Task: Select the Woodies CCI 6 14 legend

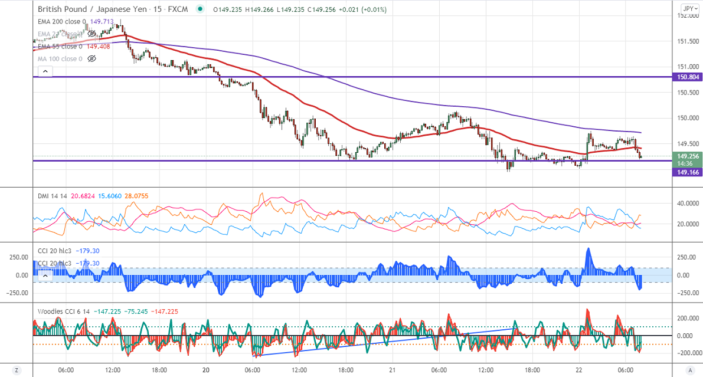Action: tap(64, 312)
